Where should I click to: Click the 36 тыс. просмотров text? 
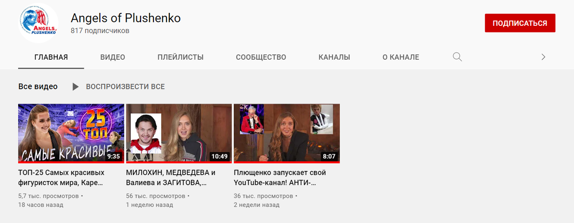pos(264,196)
